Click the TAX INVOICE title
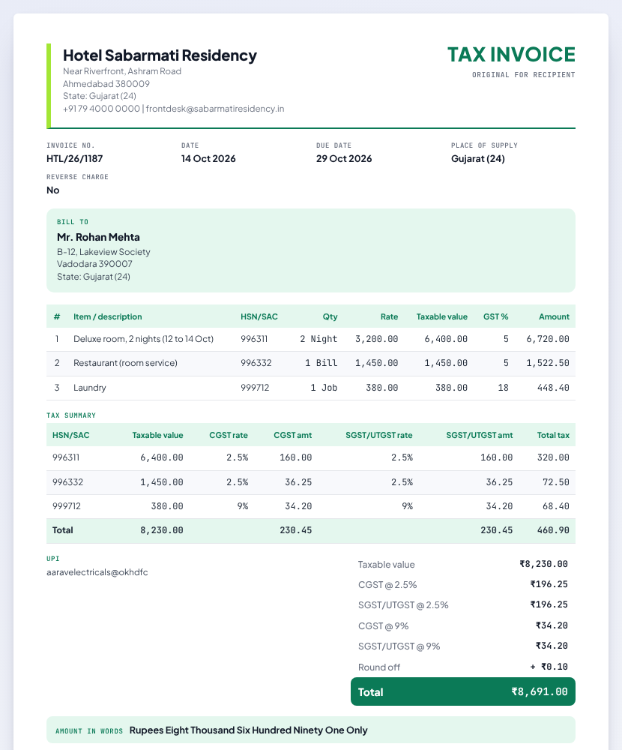 pos(511,55)
